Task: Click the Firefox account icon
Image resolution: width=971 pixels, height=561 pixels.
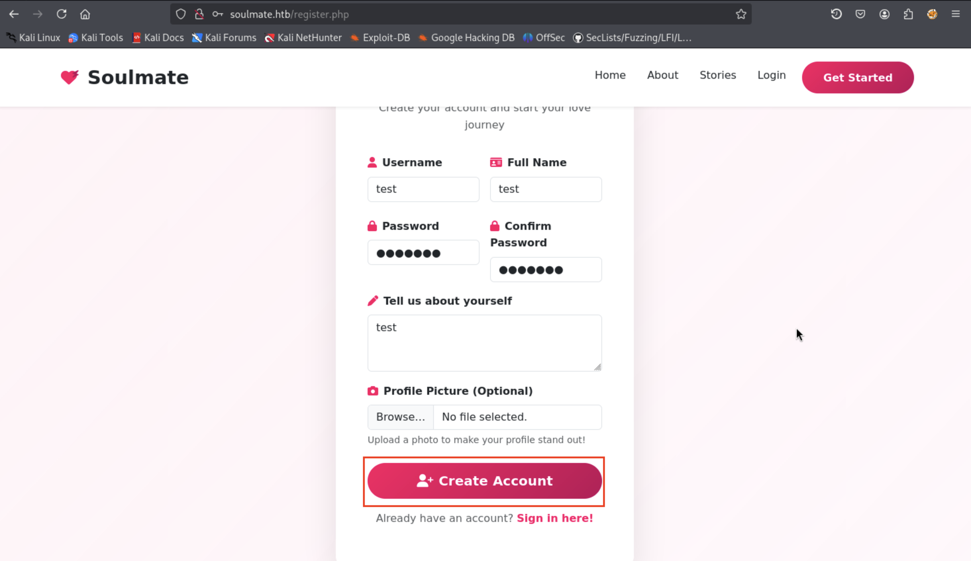Action: click(884, 14)
